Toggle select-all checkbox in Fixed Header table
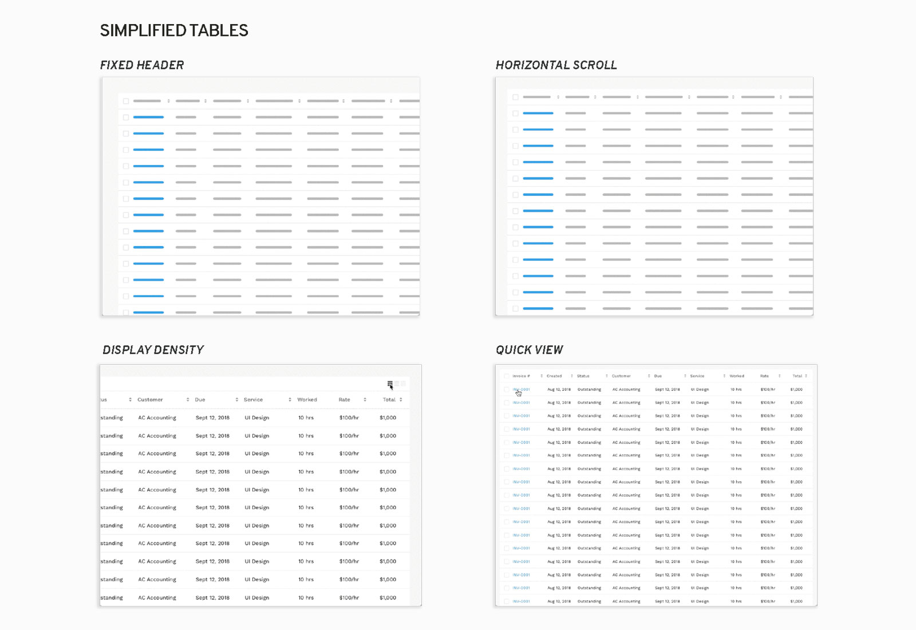Screen dimensions: 916x630 126,101
